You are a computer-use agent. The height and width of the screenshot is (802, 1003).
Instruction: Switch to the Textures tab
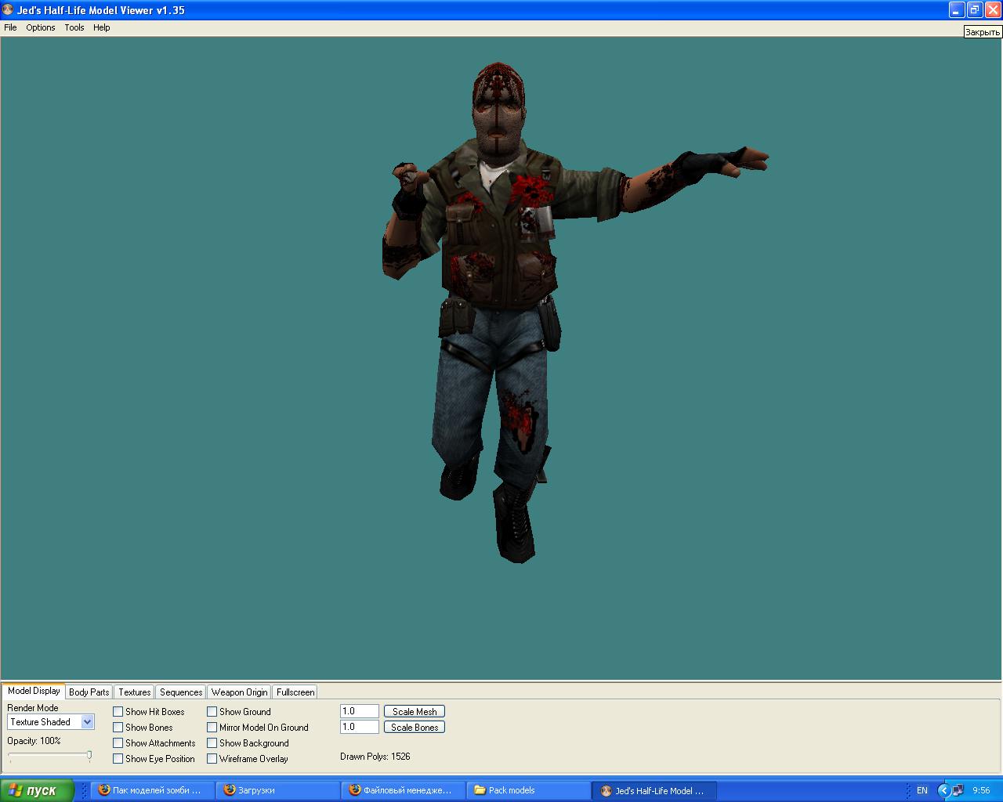tap(135, 692)
